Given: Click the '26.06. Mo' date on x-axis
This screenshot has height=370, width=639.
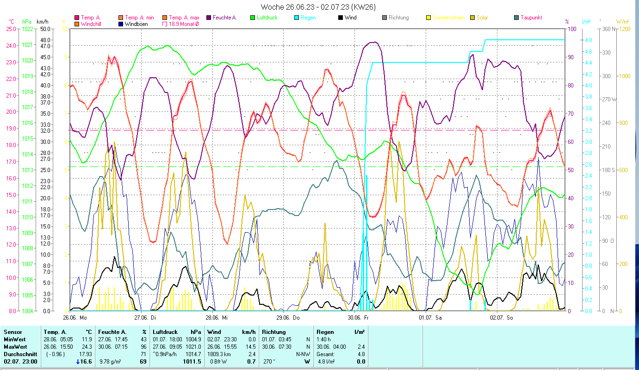Looking at the screenshot, I should pyautogui.click(x=75, y=318).
